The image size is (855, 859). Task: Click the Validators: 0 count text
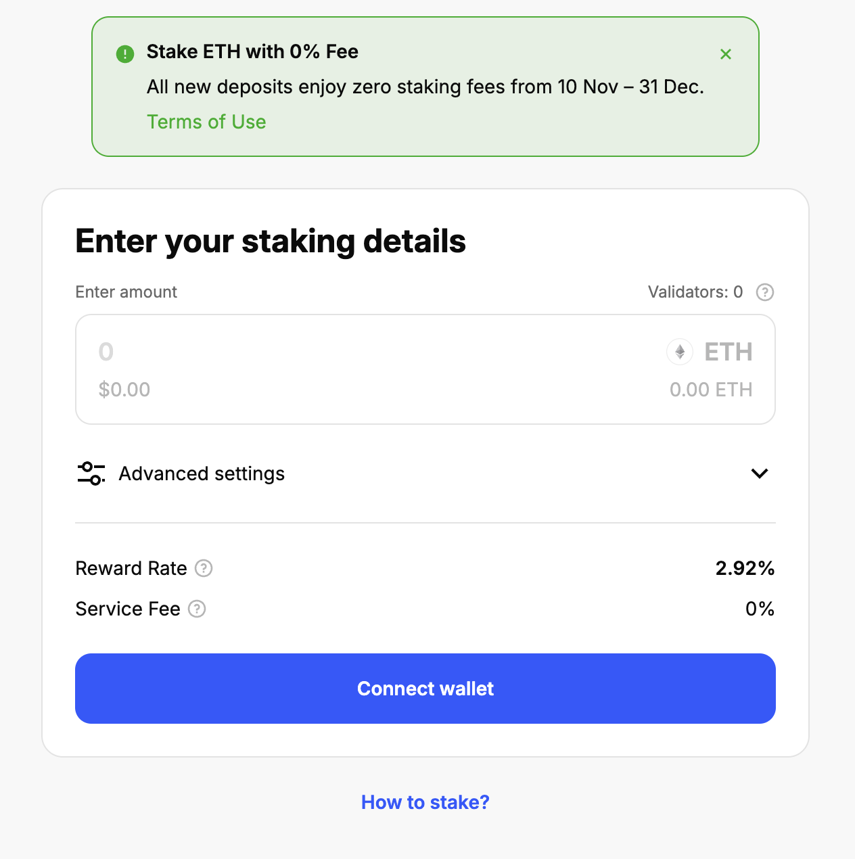[x=695, y=292]
